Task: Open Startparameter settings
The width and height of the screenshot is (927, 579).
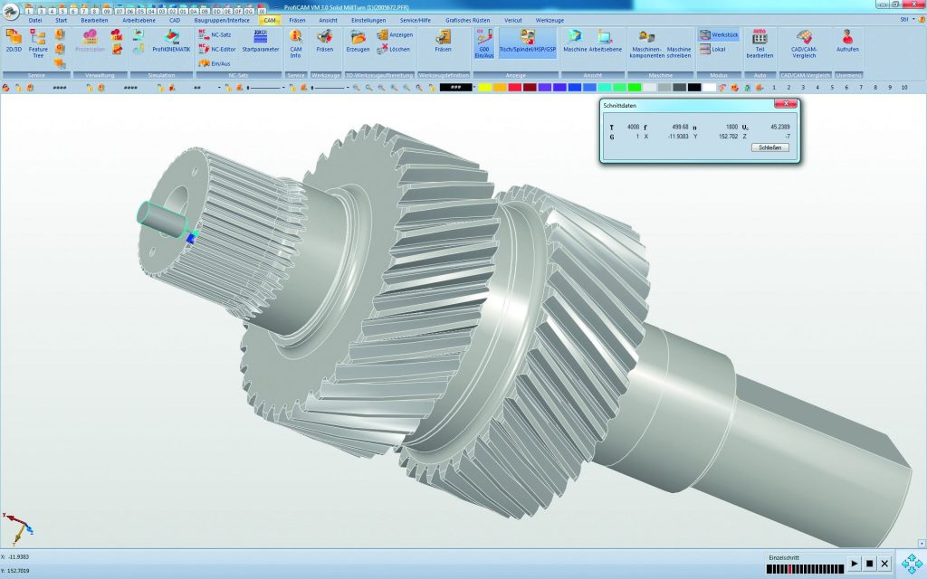Action: click(261, 42)
